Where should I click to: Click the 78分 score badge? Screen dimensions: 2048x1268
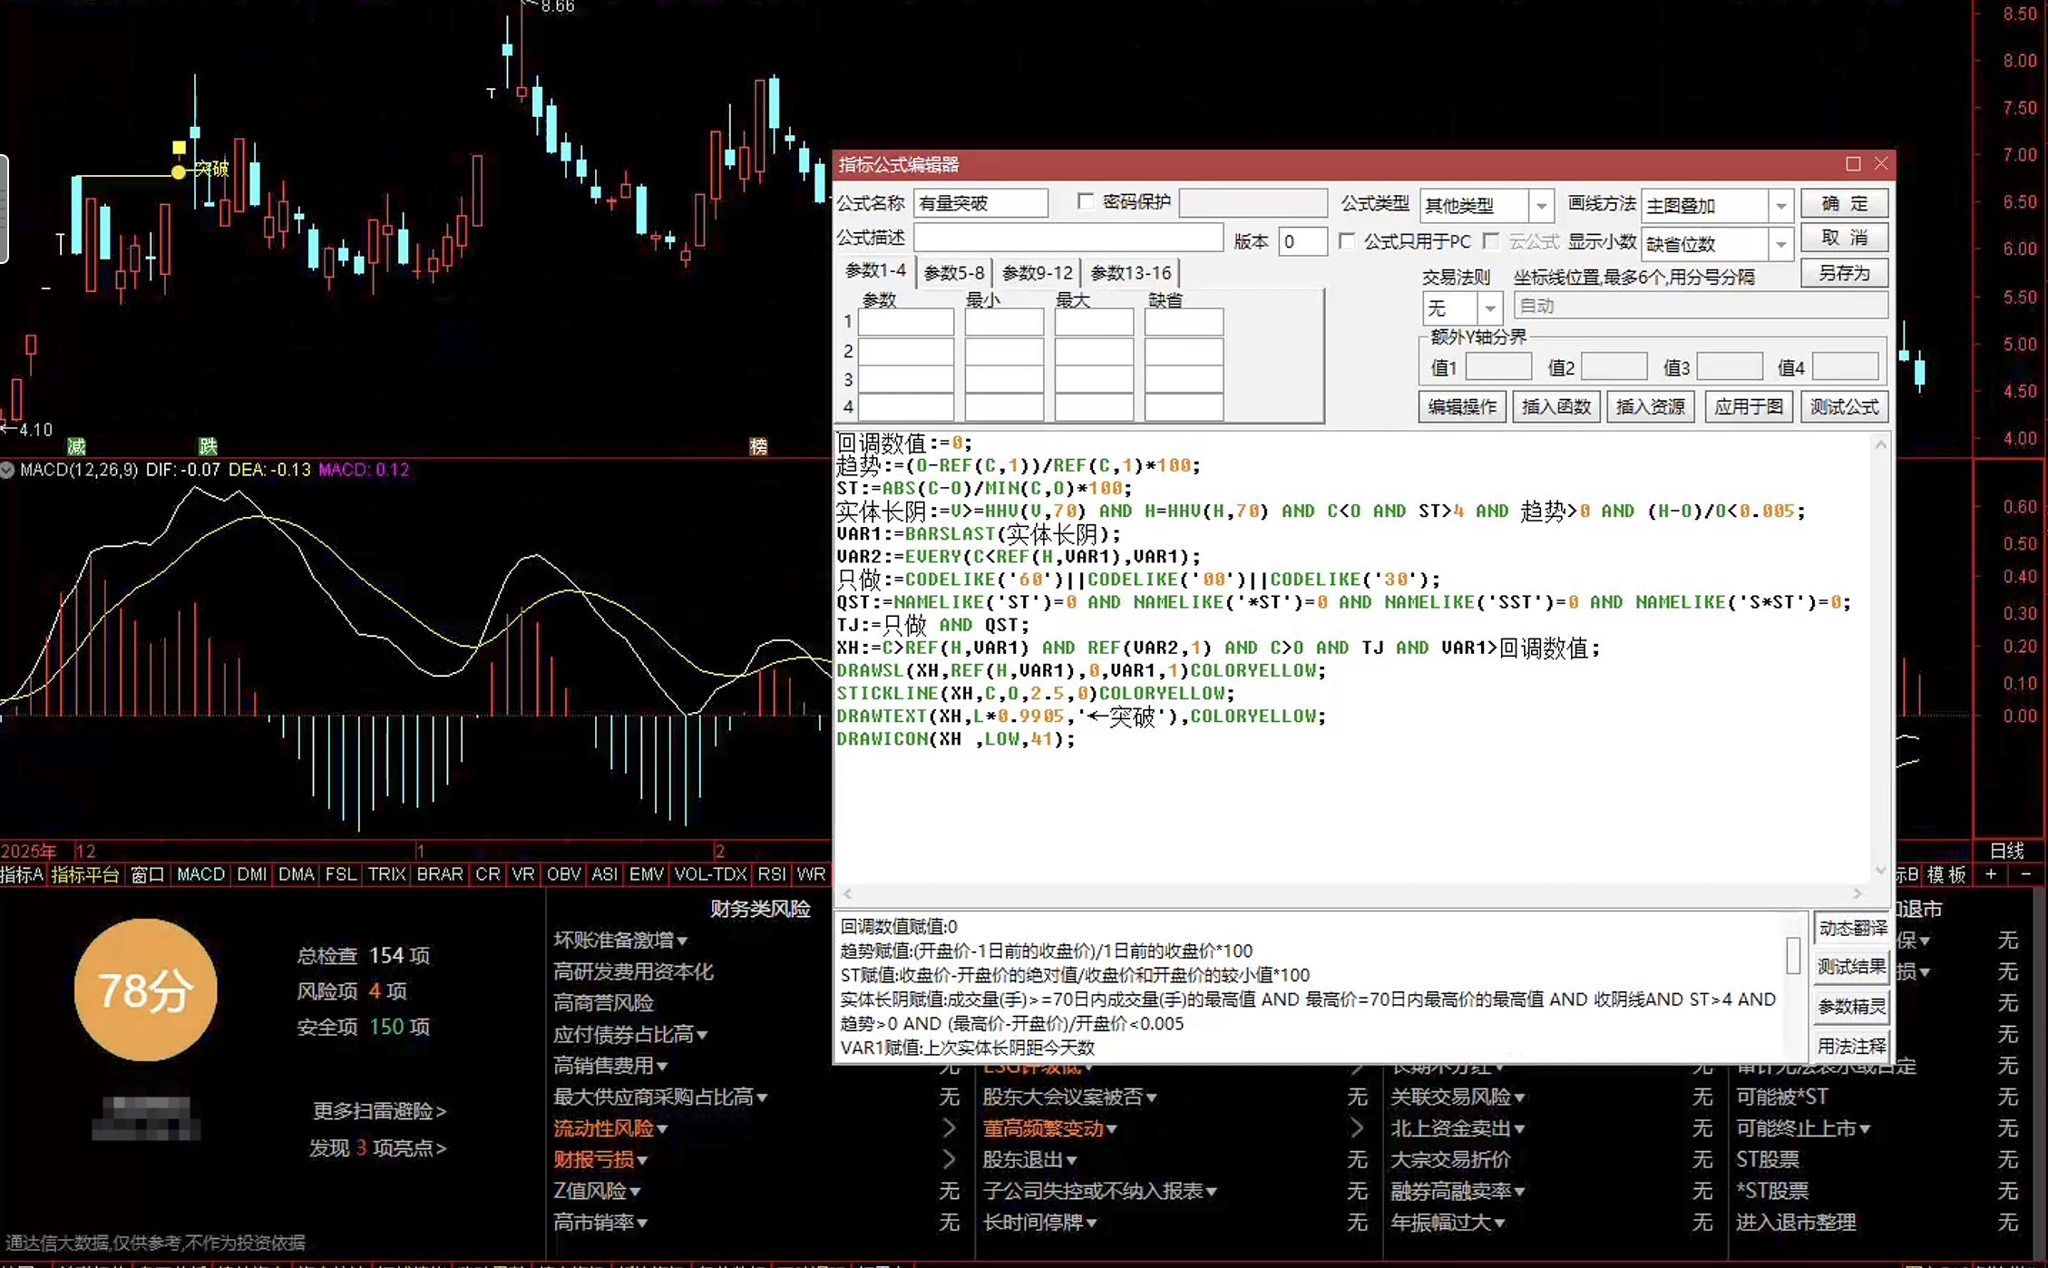[x=145, y=990]
